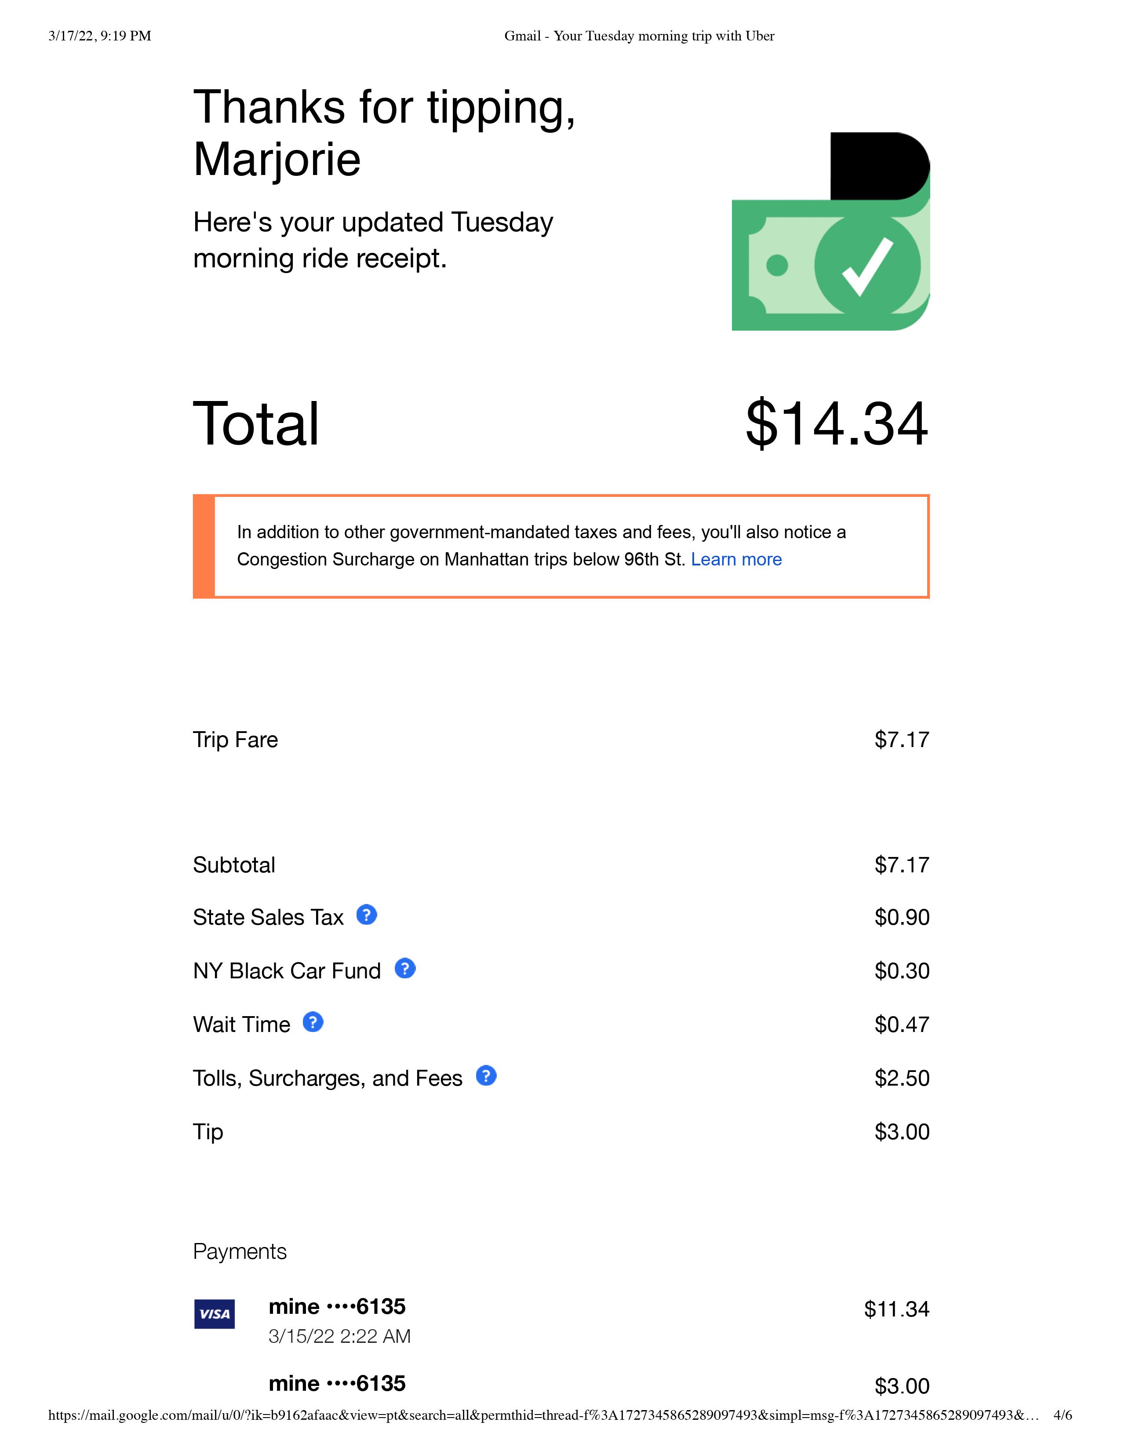Click the $11.34 payment amount

click(x=896, y=1309)
